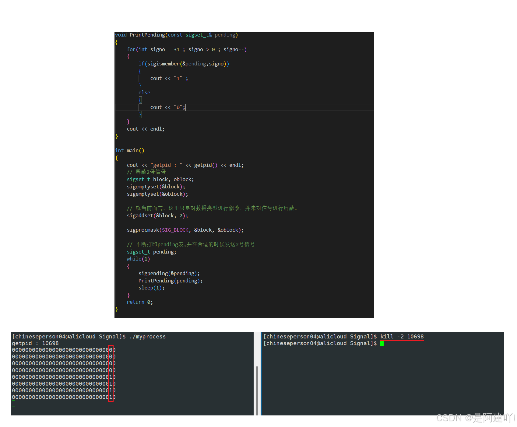Viewport: 517px width, 427px height.
Task: Click the sigemptyset(&block) line
Action: coord(156,187)
